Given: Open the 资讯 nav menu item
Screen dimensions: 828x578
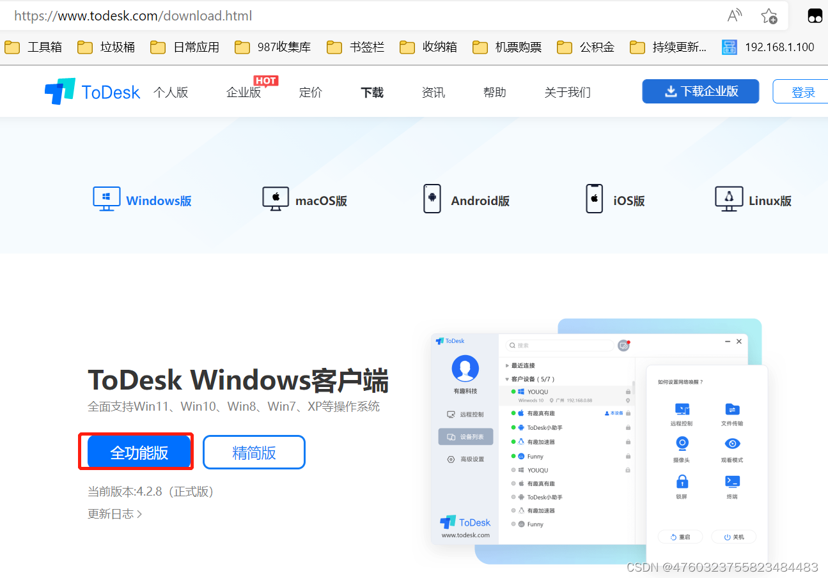Looking at the screenshot, I should point(433,93).
